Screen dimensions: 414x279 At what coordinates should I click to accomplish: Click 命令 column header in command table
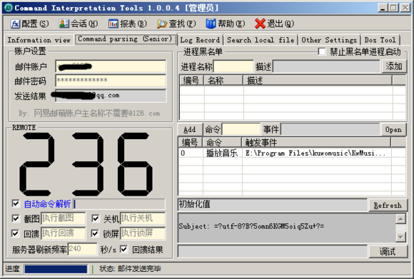tap(222, 142)
